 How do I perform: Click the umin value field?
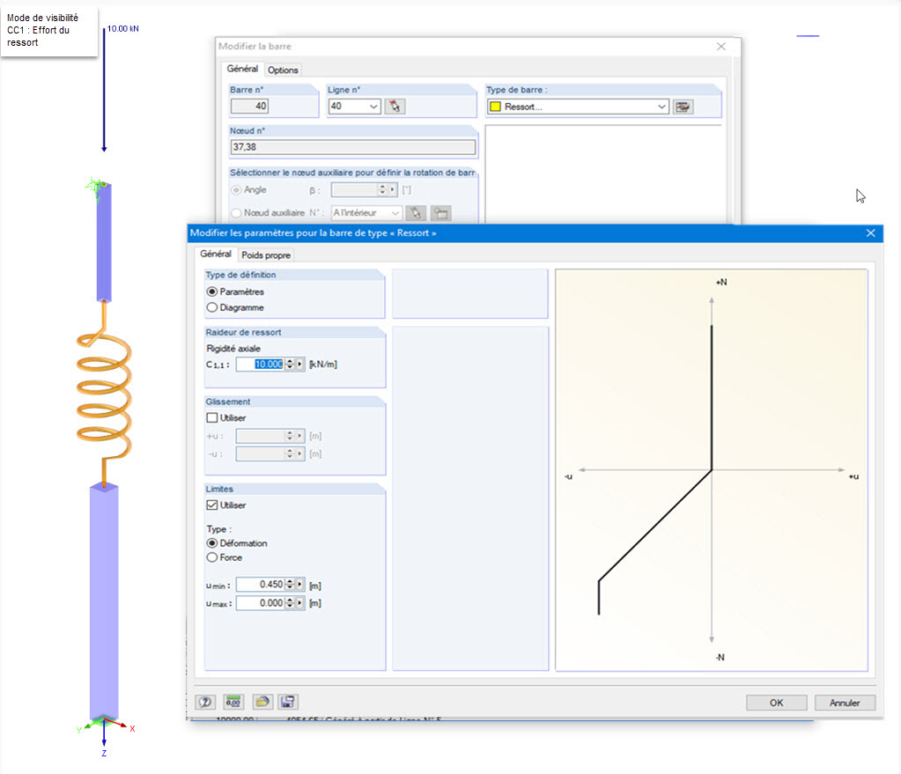[261, 585]
